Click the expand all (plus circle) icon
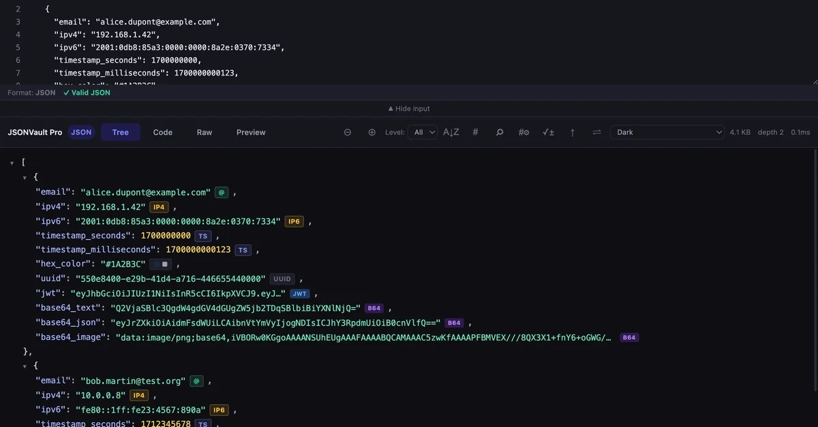This screenshot has height=427, width=818. pyautogui.click(x=372, y=132)
